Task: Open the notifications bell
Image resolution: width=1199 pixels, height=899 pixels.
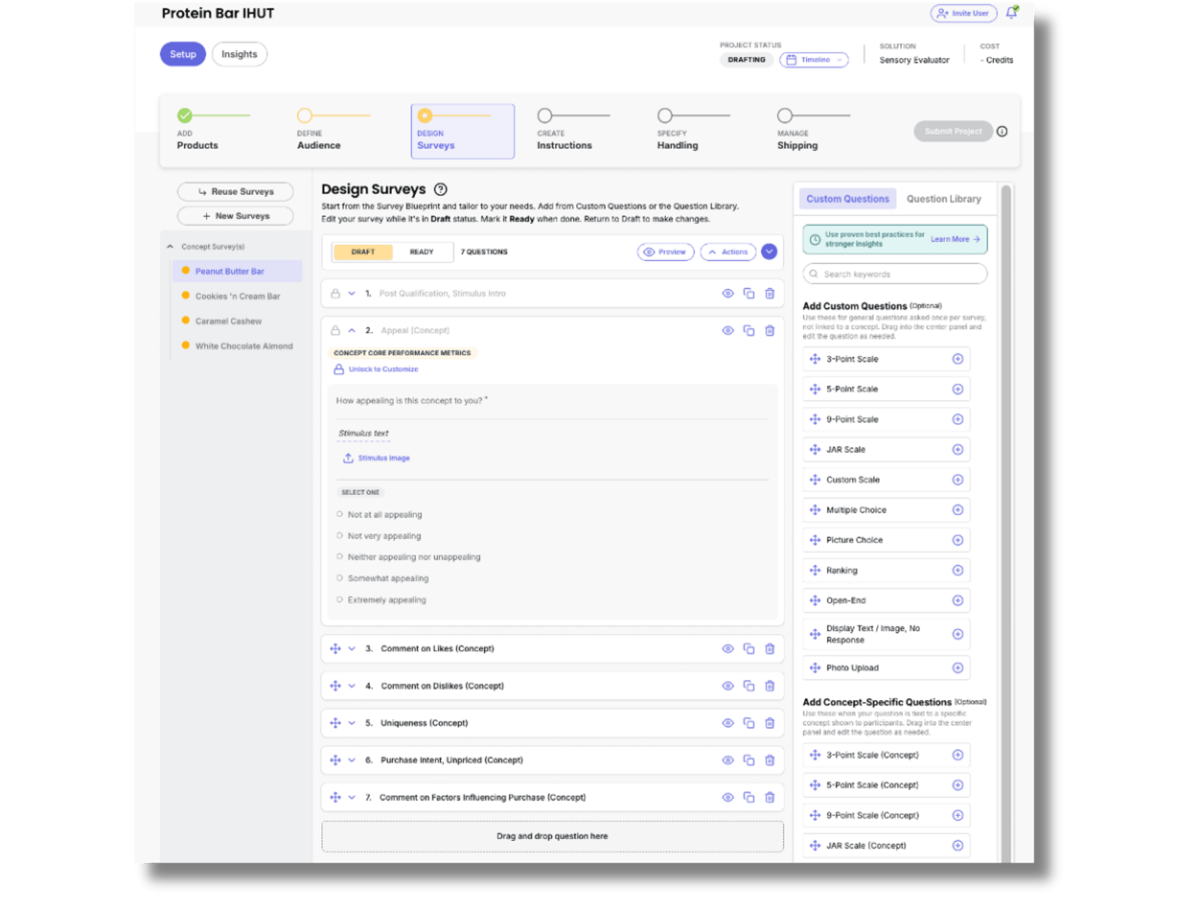Action: point(1011,13)
